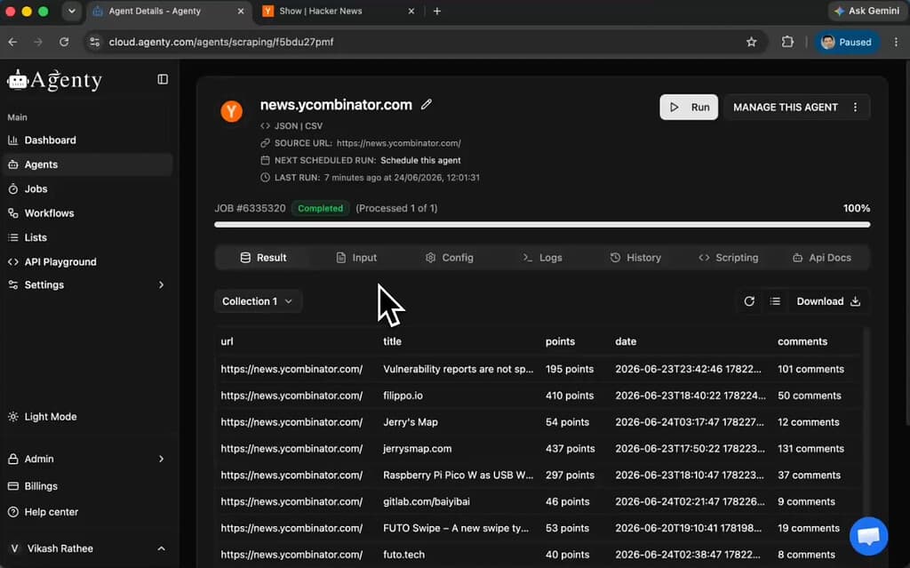Screen dimensions: 910x568
Task: Select the title cell Jerry's Map
Action: tap(411, 422)
